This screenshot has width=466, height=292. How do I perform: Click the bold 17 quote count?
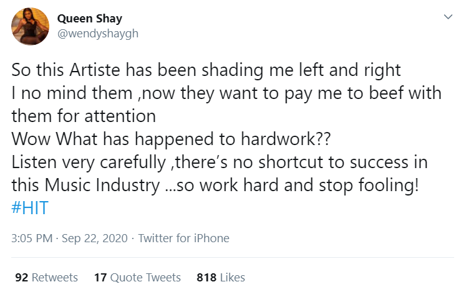click(x=100, y=277)
